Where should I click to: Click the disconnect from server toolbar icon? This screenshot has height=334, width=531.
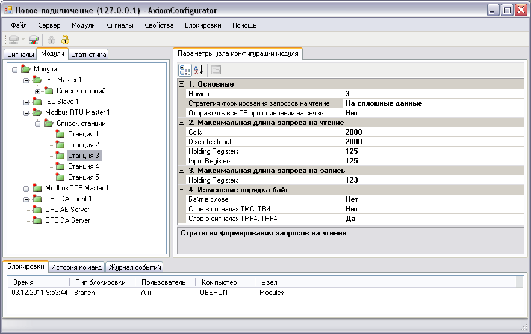pos(34,40)
